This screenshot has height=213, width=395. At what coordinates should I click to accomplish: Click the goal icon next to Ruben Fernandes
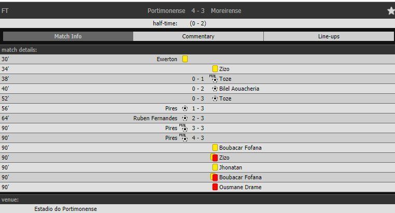click(x=185, y=118)
